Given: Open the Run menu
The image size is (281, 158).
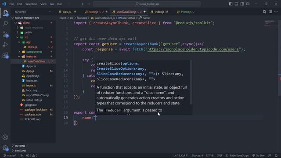Looking at the screenshot, I should [60, 4].
